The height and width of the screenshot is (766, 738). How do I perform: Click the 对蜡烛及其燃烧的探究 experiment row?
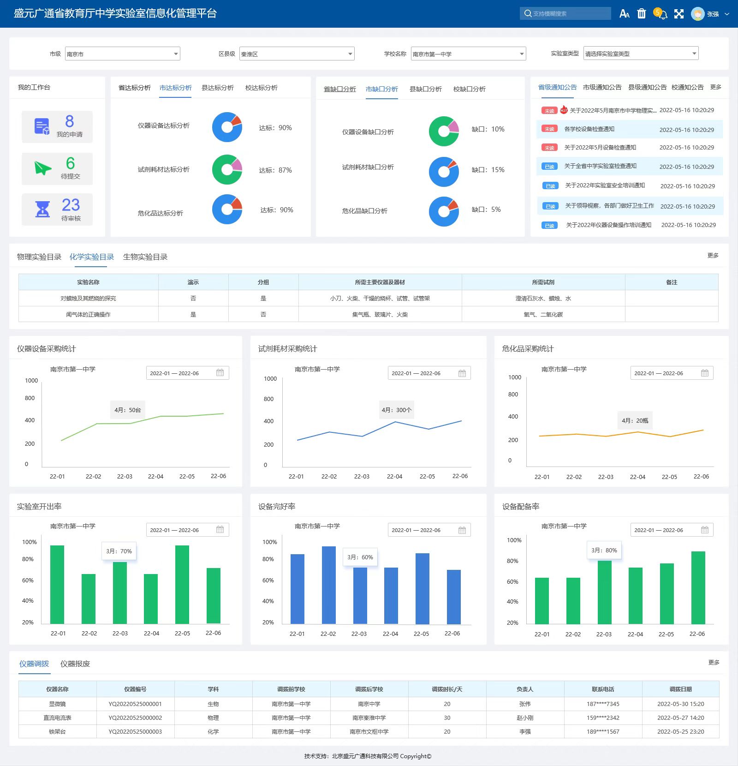coord(368,299)
